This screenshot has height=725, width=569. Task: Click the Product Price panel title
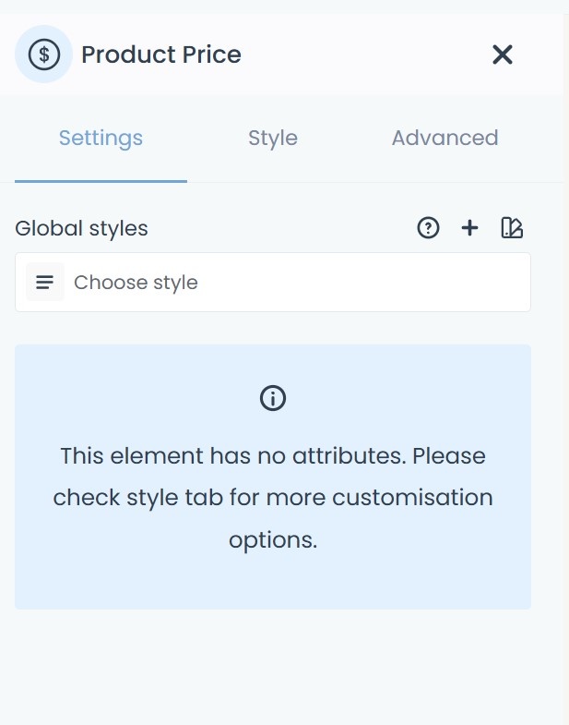[161, 54]
